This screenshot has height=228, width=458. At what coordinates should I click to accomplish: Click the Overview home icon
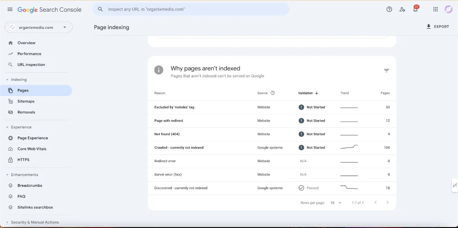pyautogui.click(x=11, y=43)
